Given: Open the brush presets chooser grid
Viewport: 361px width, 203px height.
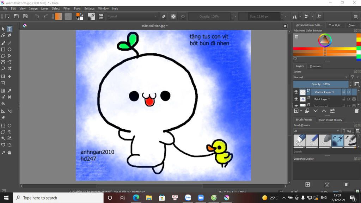Looking at the screenshot, I should point(101,16).
